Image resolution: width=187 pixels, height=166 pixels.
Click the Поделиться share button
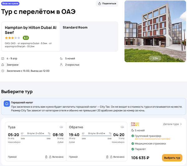(107, 4)
